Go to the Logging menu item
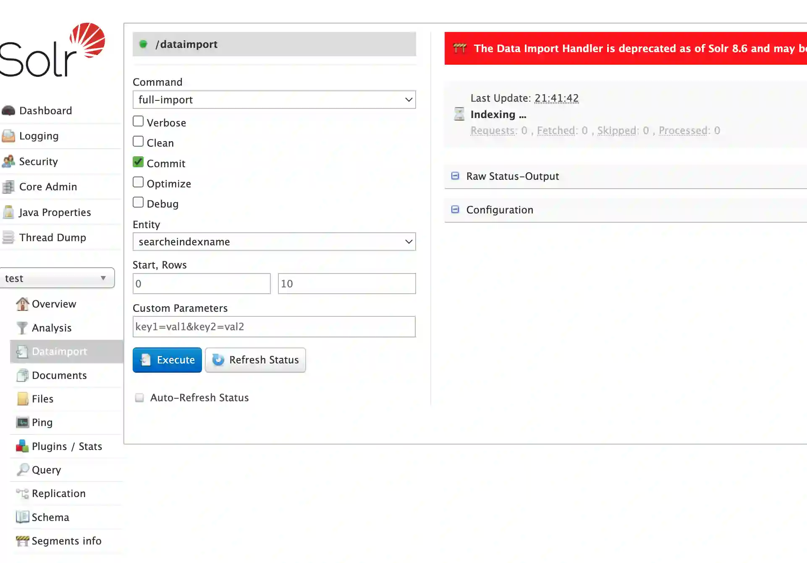This screenshot has width=807, height=563. click(39, 136)
